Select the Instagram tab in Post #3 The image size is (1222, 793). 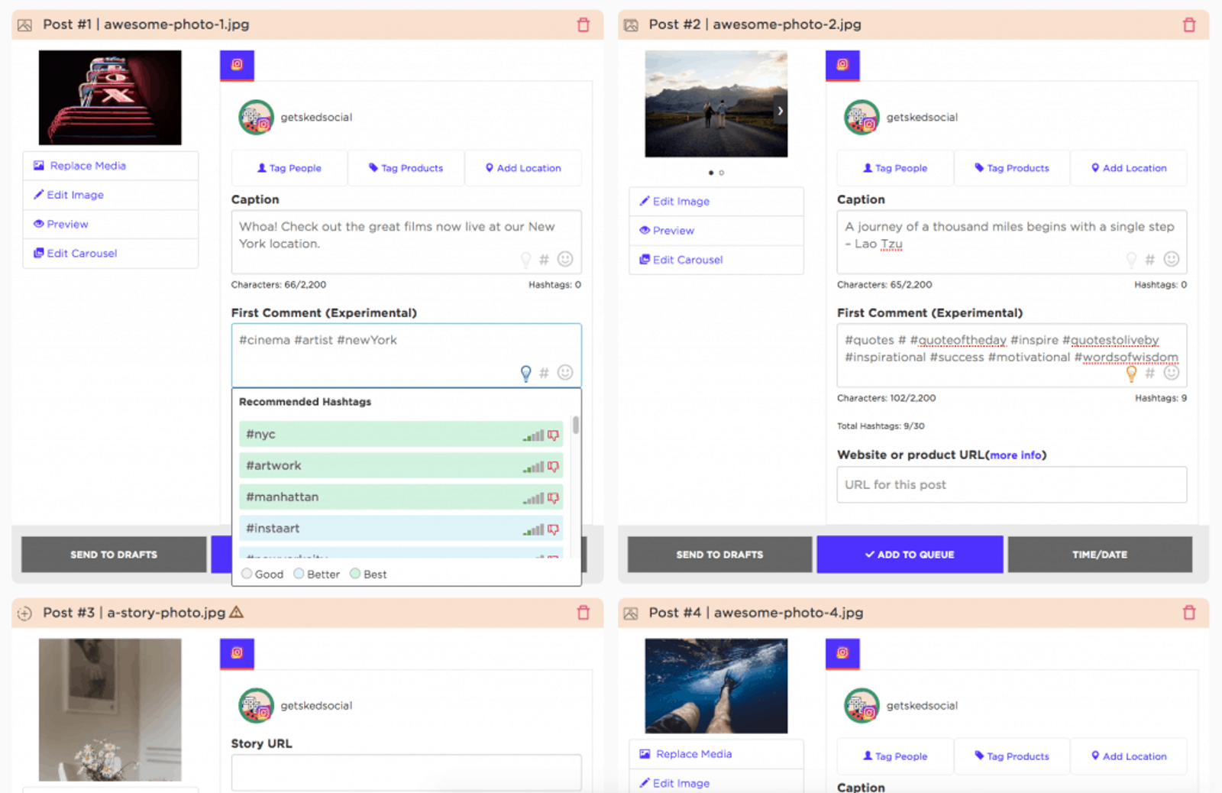pyautogui.click(x=237, y=653)
